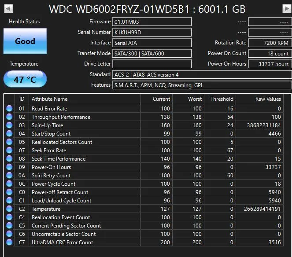292x257 pixels.
Task: Select the Serial Number field K1KUH99D
Action: [x=152, y=33]
